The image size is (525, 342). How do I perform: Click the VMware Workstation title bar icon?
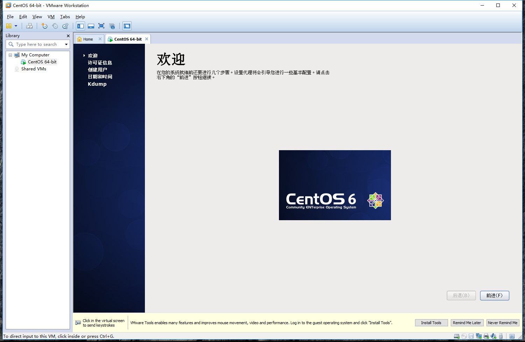(8, 5)
